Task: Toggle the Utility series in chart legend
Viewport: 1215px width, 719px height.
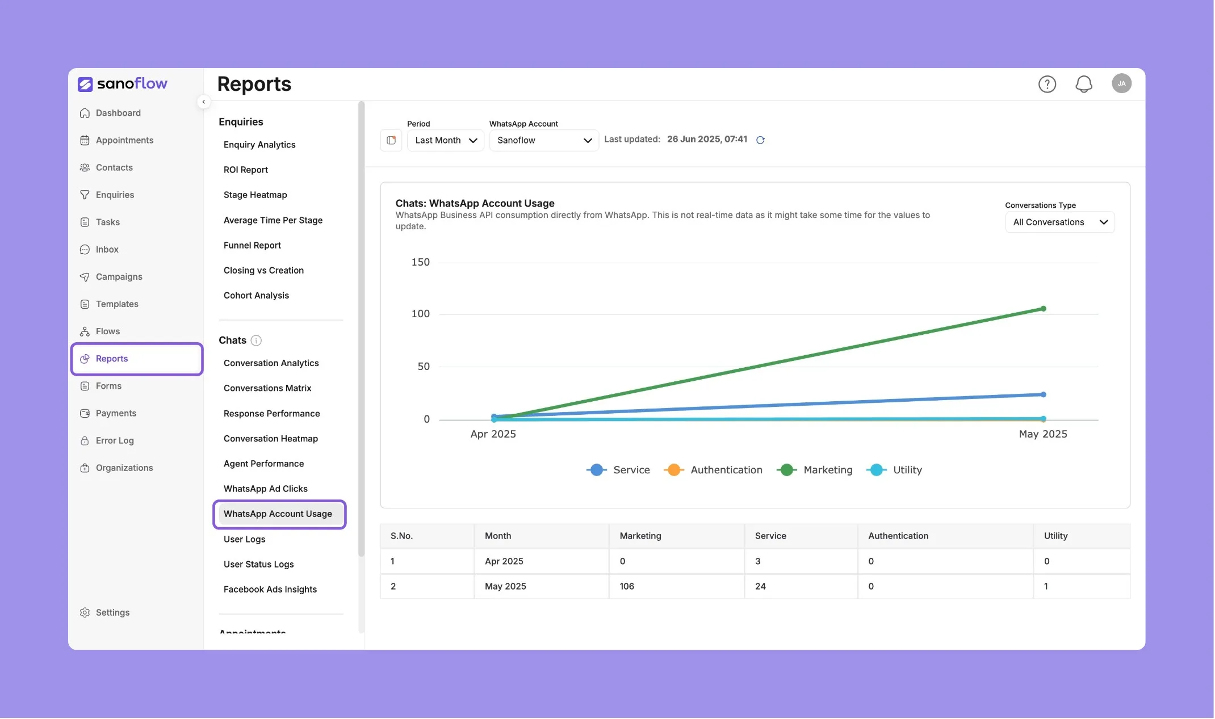Action: (895, 470)
